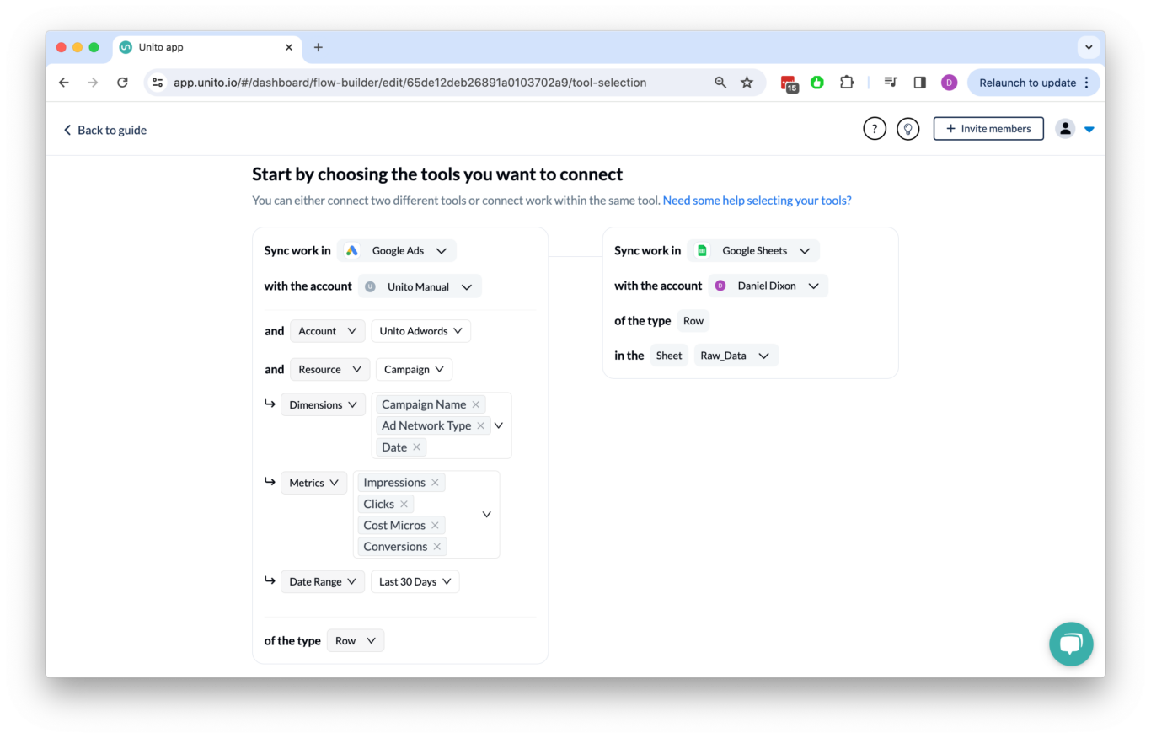Click the Row type chip under Google Sheets
Viewport: 1151px width, 738px height.
693,321
